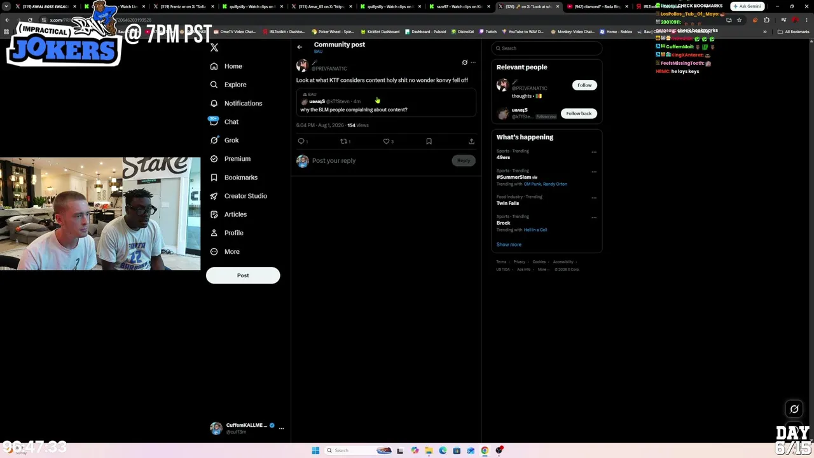Click the Grok explain icon on the post
The image size is (814, 458).
click(464, 62)
